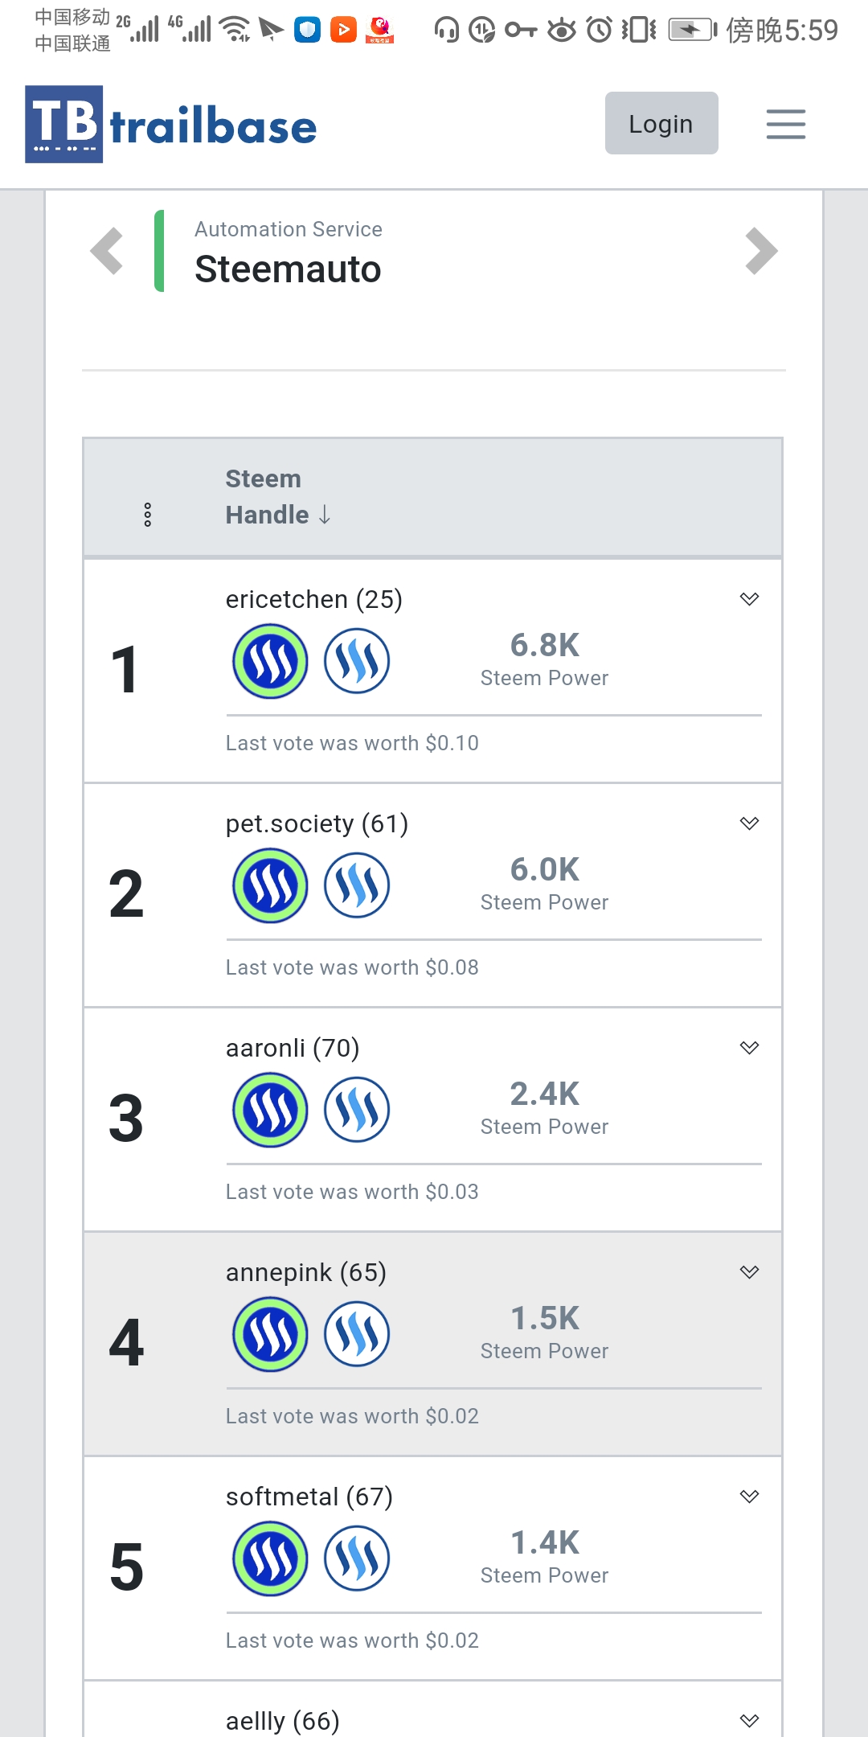Open the aellly (66) handle link
This screenshot has height=1737, width=868.
(282, 1721)
